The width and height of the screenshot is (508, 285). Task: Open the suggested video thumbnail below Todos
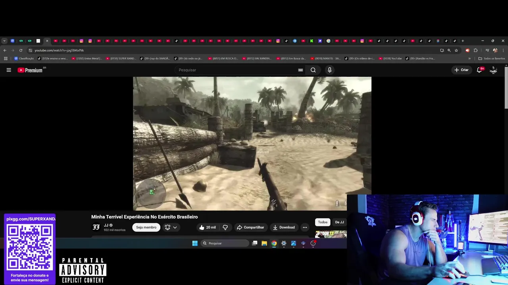pos(331,234)
